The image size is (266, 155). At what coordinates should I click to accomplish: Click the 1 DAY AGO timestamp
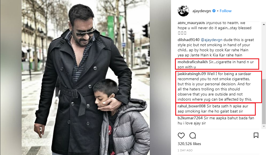(185, 150)
